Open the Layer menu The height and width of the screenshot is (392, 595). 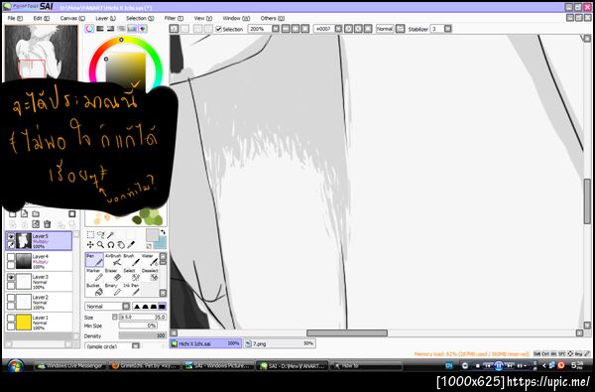click(x=105, y=18)
